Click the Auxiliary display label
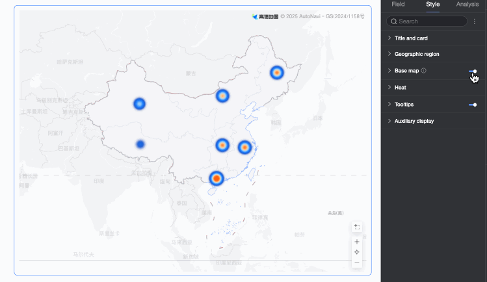The image size is (487, 282). pos(414,121)
